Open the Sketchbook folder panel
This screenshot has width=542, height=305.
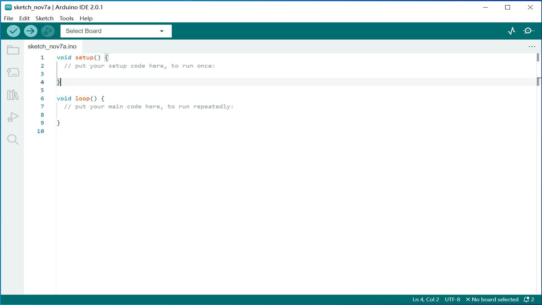[13, 50]
